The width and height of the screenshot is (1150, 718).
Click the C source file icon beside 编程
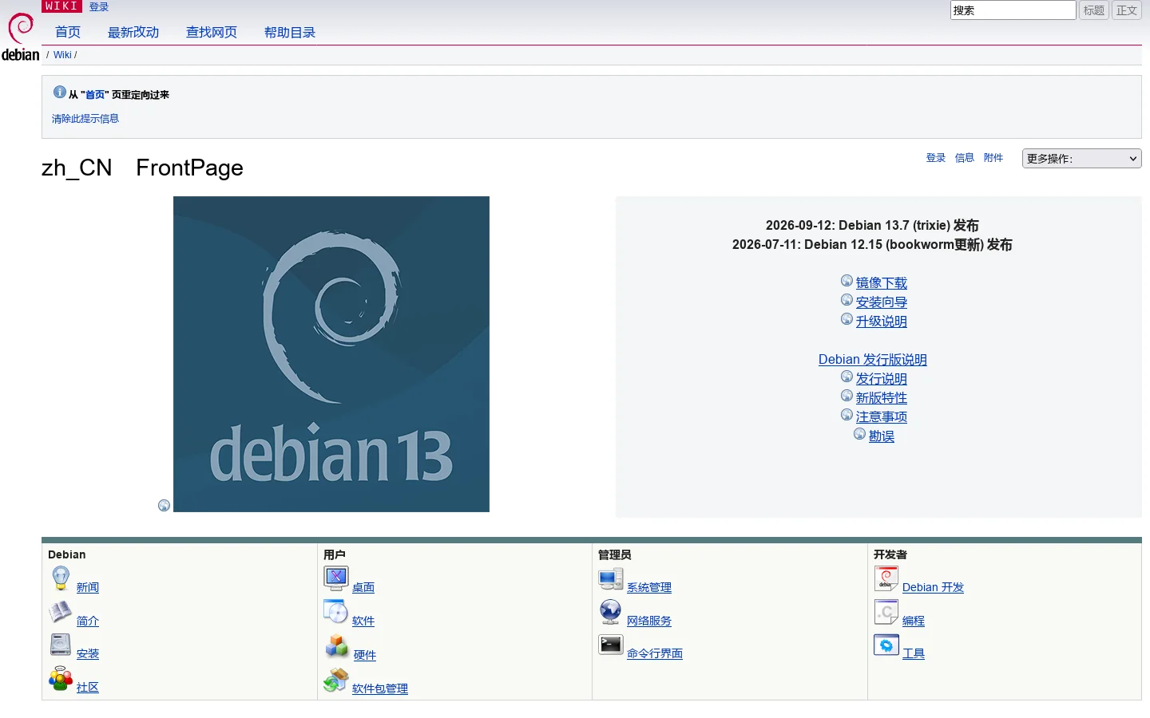point(886,612)
